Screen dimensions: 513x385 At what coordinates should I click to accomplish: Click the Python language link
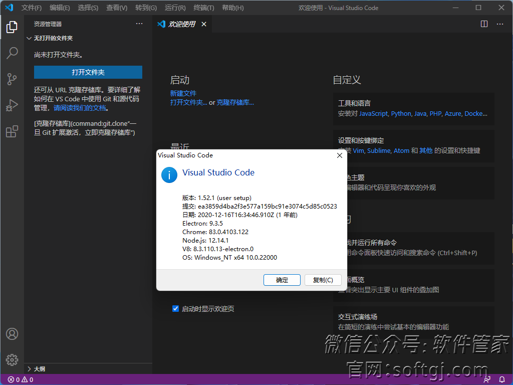[x=401, y=114]
